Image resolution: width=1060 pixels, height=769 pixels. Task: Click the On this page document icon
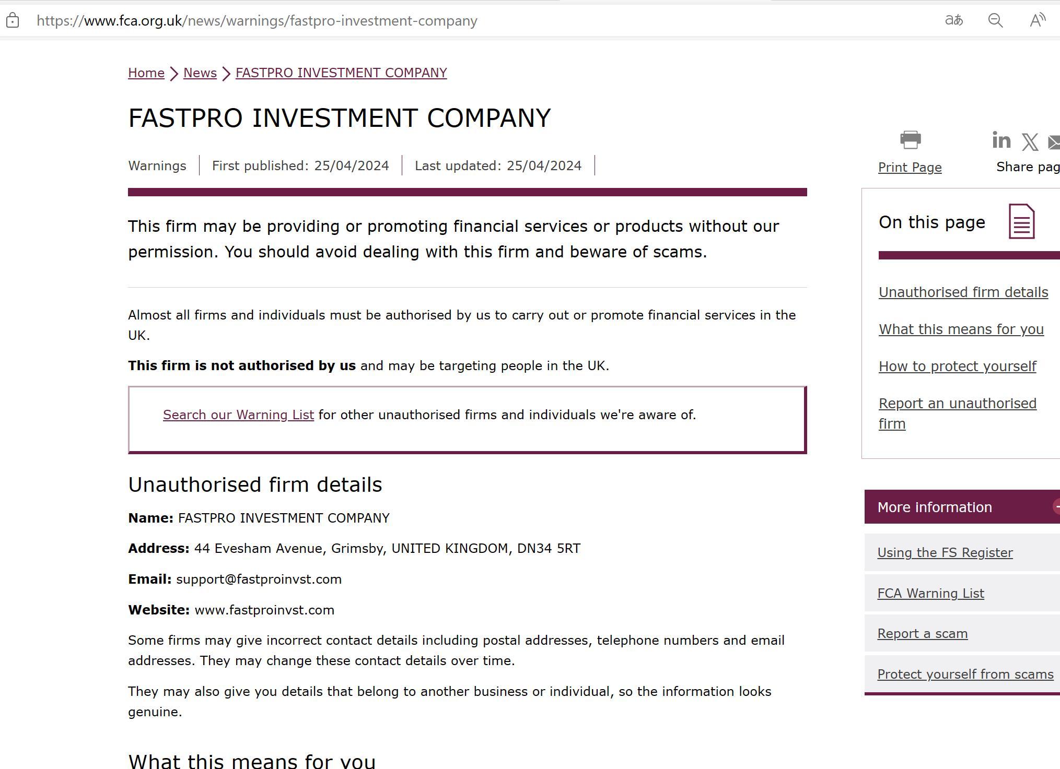point(1021,221)
